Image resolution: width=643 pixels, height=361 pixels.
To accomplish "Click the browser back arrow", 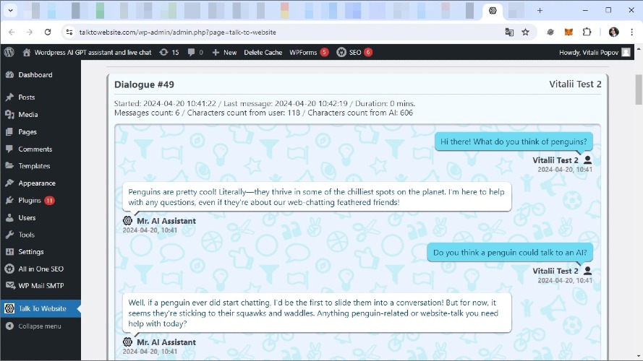I will [x=12, y=32].
